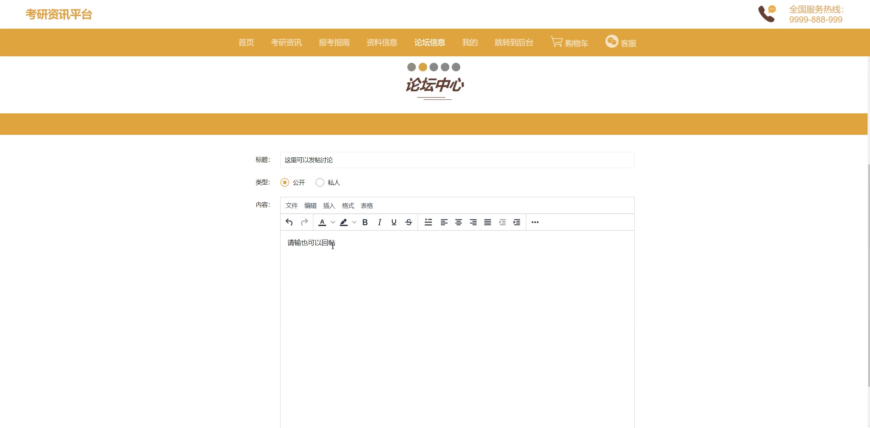Select the 公开 radio option
Screen dimensions: 870x428
pos(285,183)
